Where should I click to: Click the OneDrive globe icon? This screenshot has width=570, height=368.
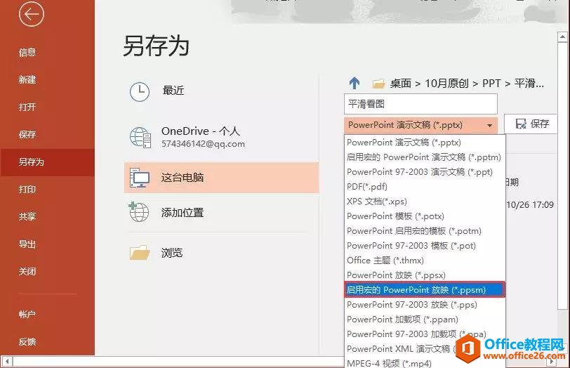click(x=140, y=137)
